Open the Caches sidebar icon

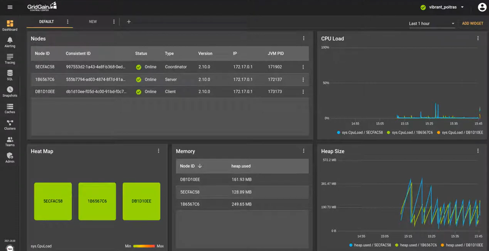click(x=10, y=108)
